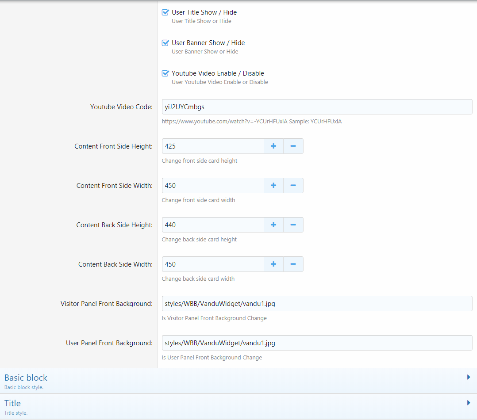
Task: Click into Youtube Video Code field
Action: [x=317, y=107]
